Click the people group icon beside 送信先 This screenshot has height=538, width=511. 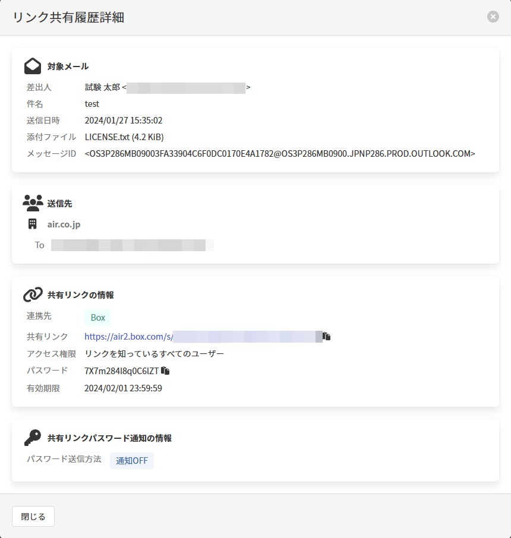(33, 203)
